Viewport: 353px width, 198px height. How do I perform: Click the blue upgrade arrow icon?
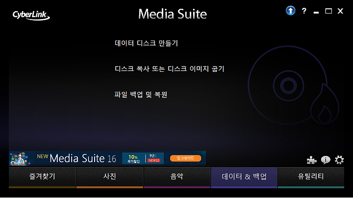pyautogui.click(x=290, y=11)
